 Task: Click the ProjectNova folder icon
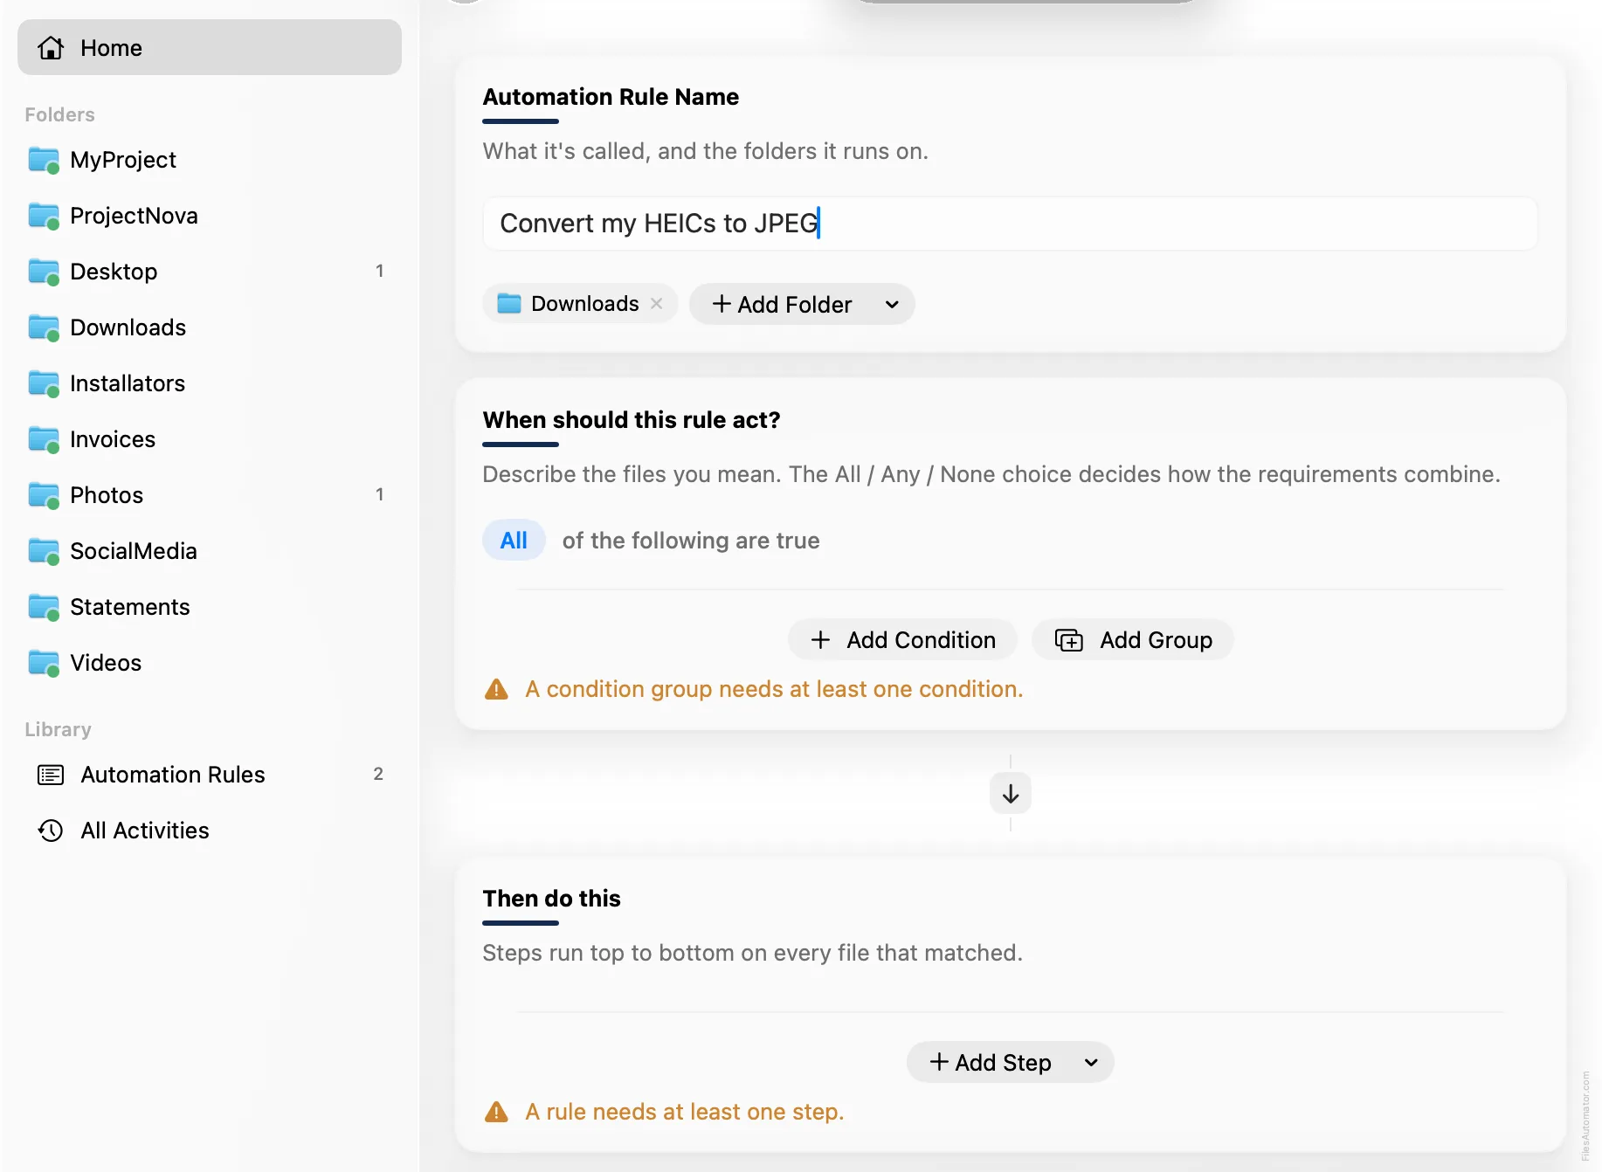(x=44, y=216)
